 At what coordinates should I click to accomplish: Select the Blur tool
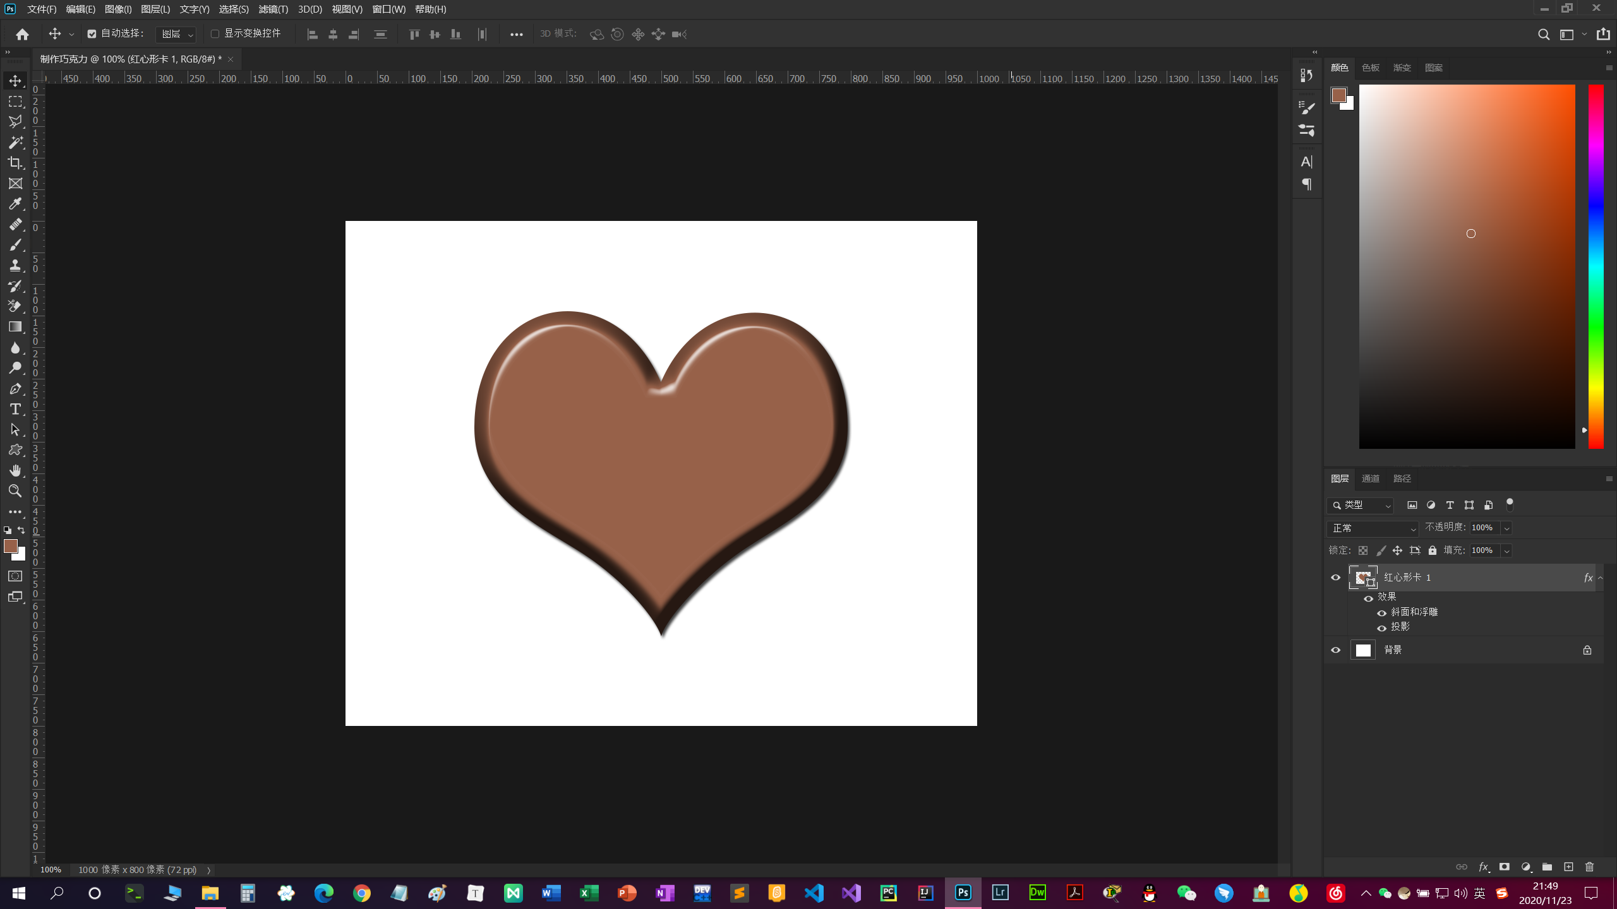click(15, 347)
